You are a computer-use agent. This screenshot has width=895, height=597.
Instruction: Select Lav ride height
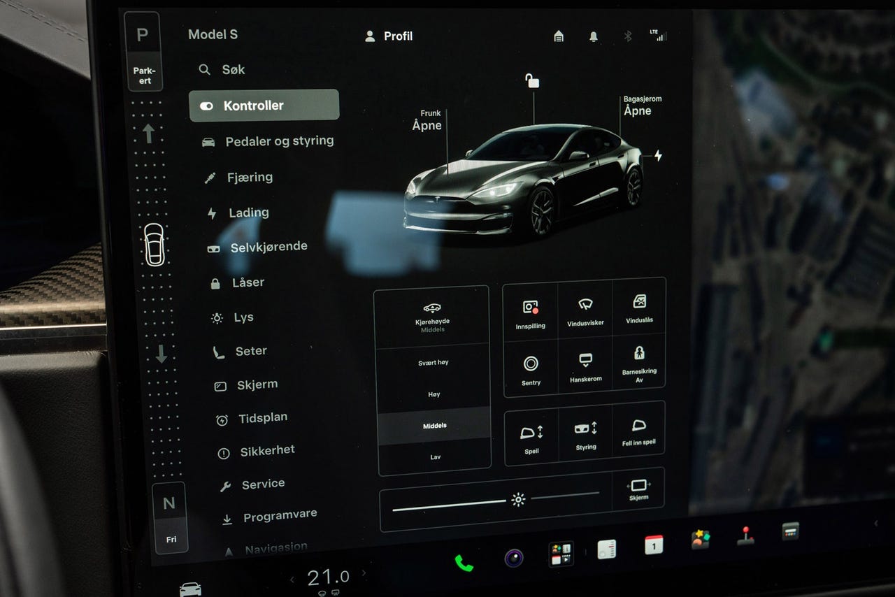[435, 456]
